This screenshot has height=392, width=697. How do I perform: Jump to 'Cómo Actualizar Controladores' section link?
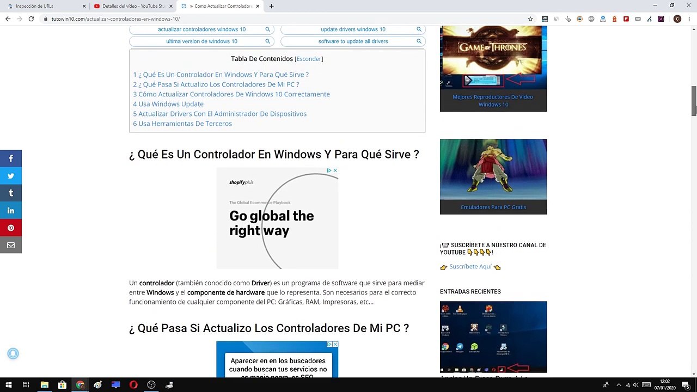[231, 94]
